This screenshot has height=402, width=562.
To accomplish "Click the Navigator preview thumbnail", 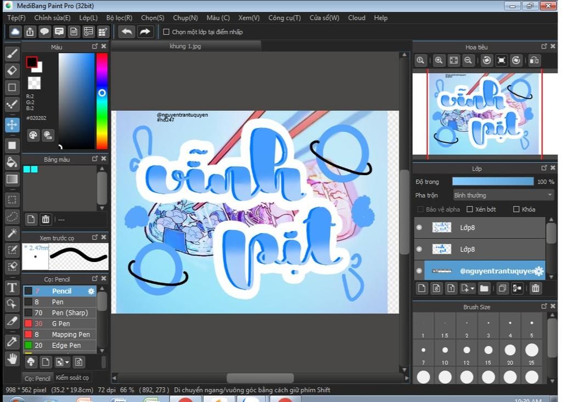I will [485, 114].
